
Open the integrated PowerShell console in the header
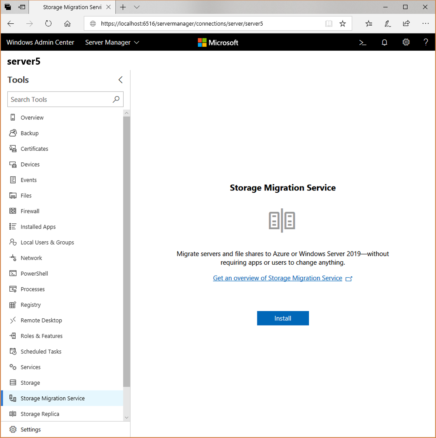tap(363, 42)
